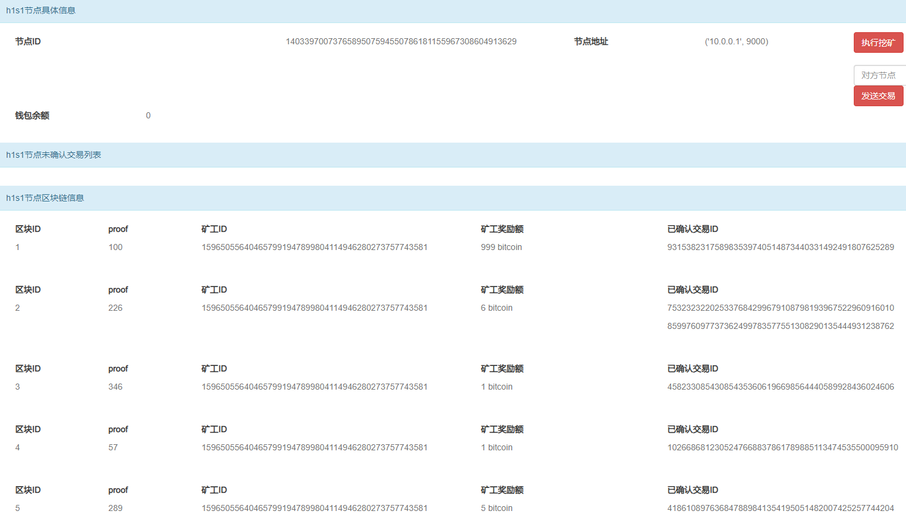Select the address value ('10.0.0.1', 9000)
The width and height of the screenshot is (906, 528).
pyautogui.click(x=737, y=41)
